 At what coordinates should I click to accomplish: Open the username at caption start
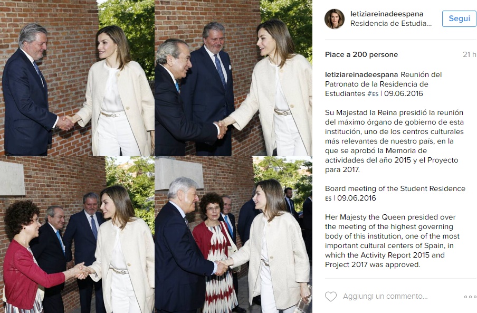click(x=361, y=75)
